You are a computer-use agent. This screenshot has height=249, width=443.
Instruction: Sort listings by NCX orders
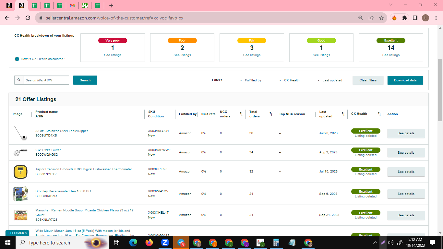tap(241, 114)
